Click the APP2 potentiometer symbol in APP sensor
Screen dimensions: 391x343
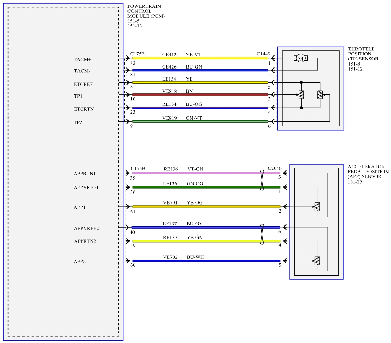click(x=317, y=261)
